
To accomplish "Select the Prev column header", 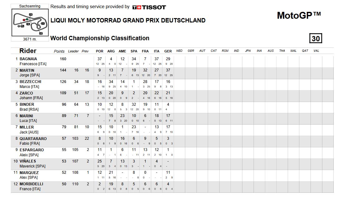I will point(85,51).
